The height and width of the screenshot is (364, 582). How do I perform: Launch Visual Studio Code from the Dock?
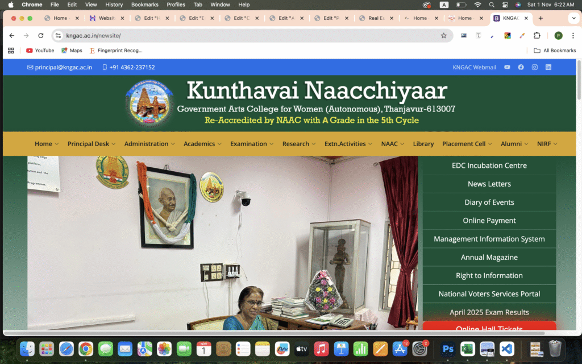click(x=506, y=349)
